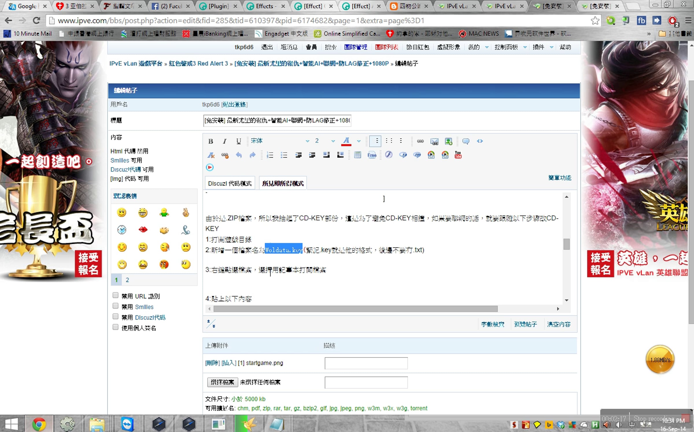Click the insert link for startgame.png
The width and height of the screenshot is (694, 432).
(229, 363)
